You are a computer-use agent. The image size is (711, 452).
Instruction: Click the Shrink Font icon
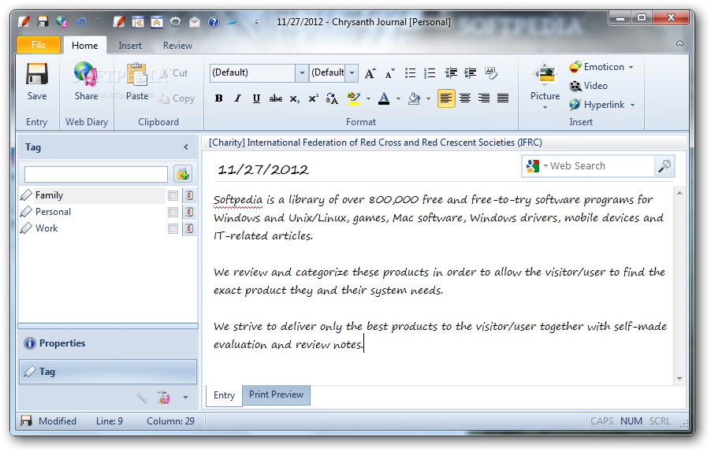[x=389, y=73]
